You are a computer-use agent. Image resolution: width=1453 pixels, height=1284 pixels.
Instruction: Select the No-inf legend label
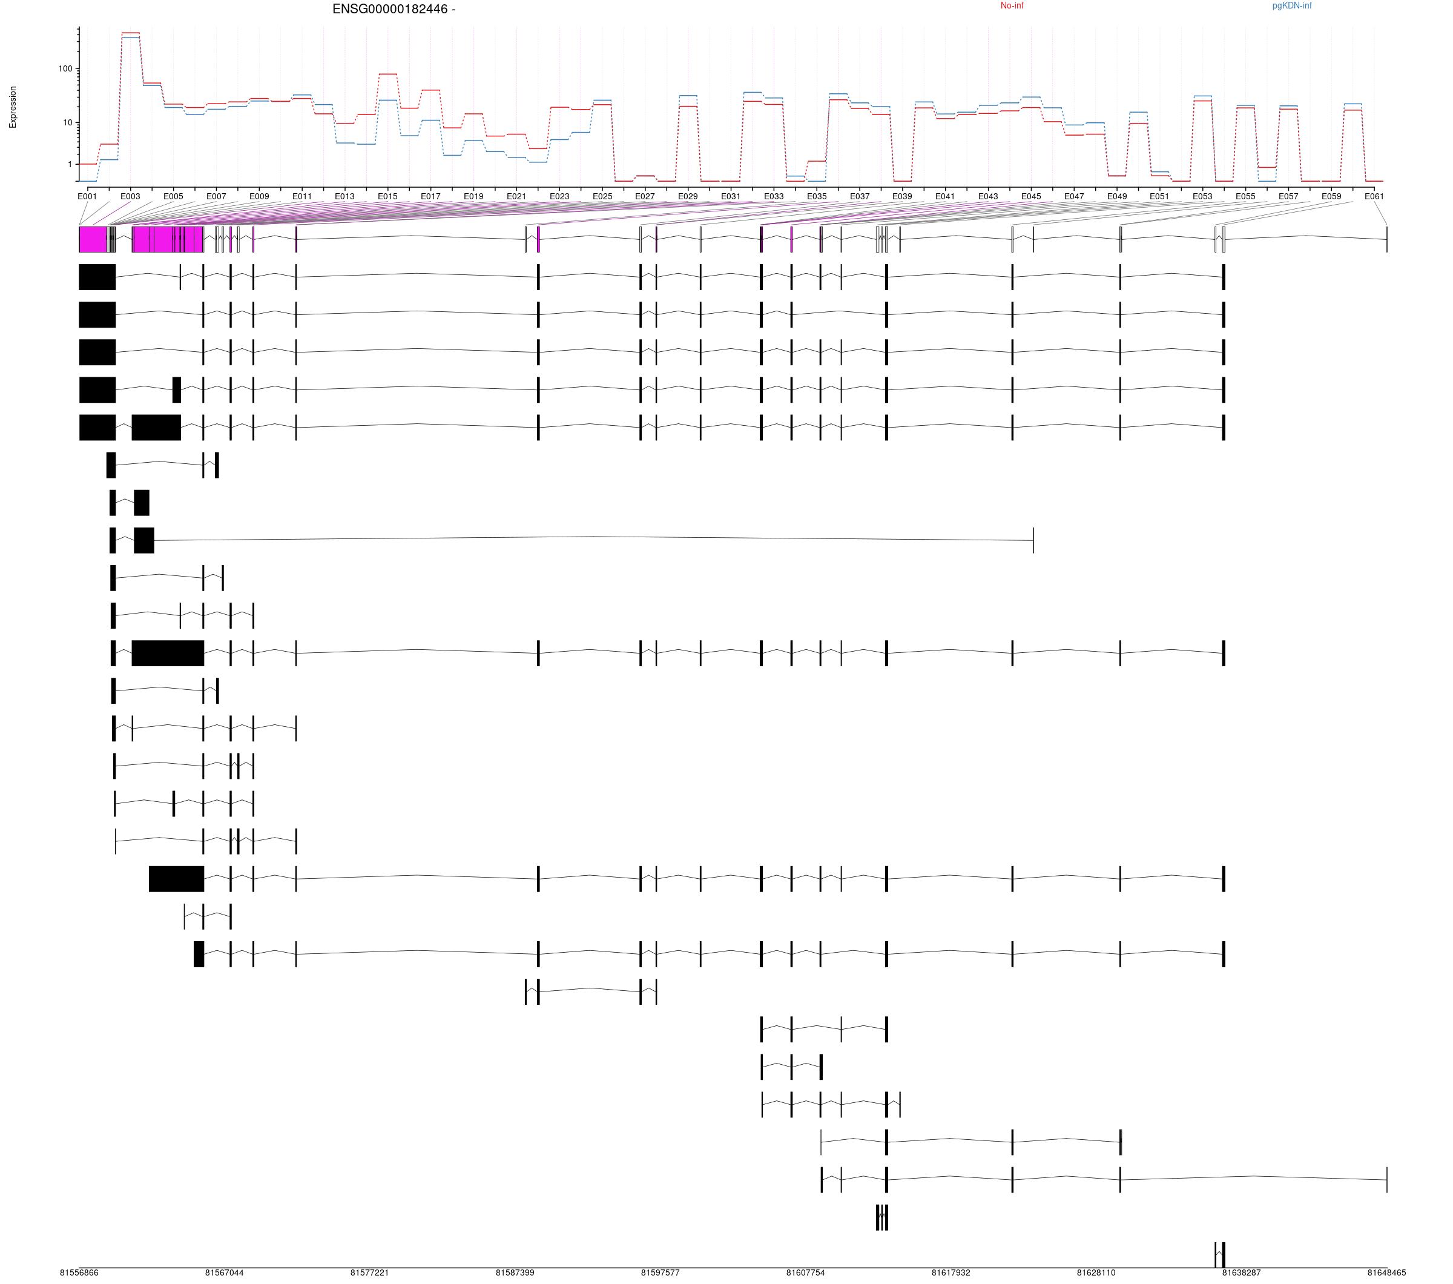pyautogui.click(x=1012, y=5)
